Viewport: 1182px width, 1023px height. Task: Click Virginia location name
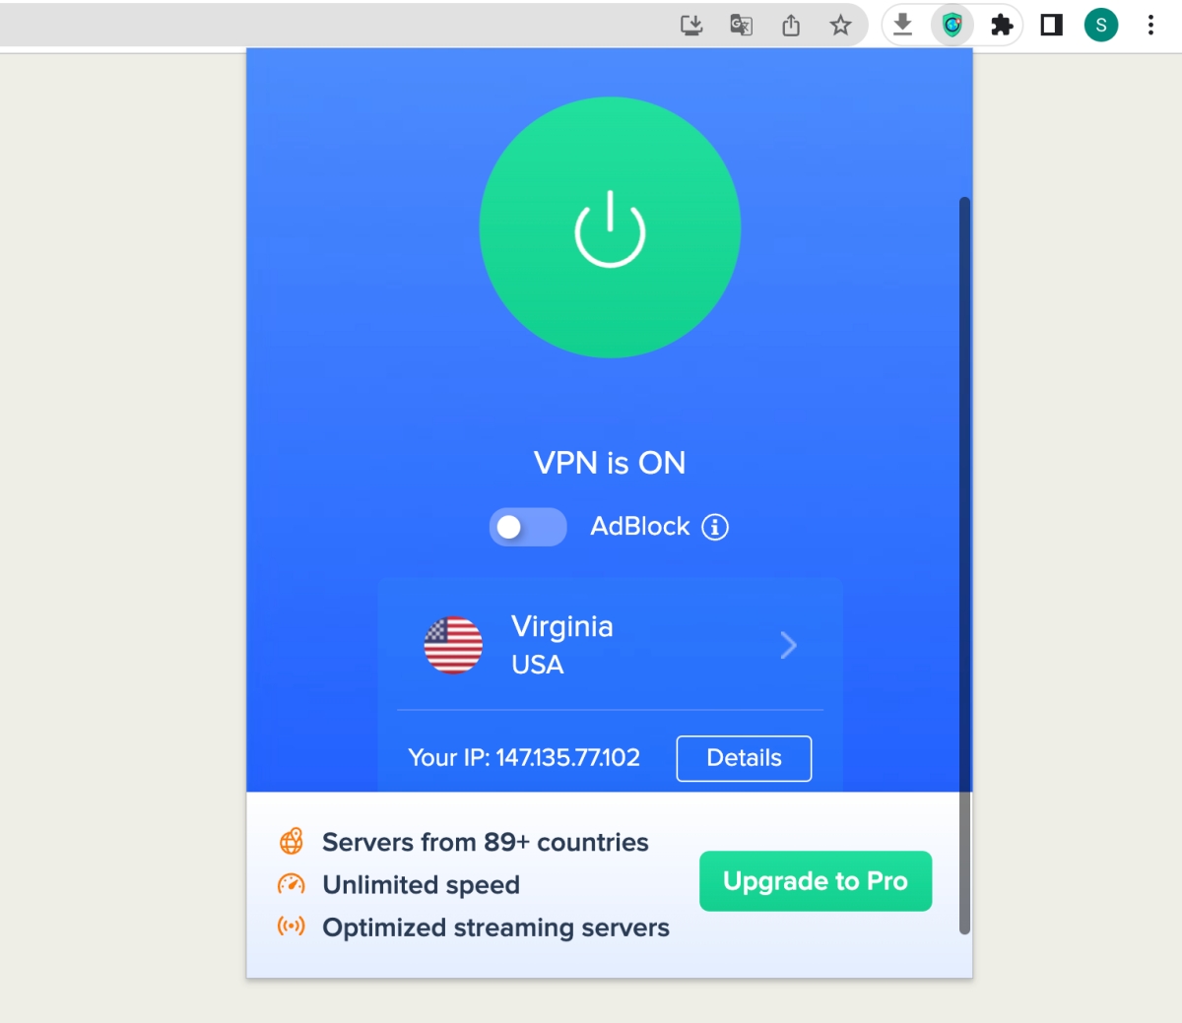pos(561,626)
